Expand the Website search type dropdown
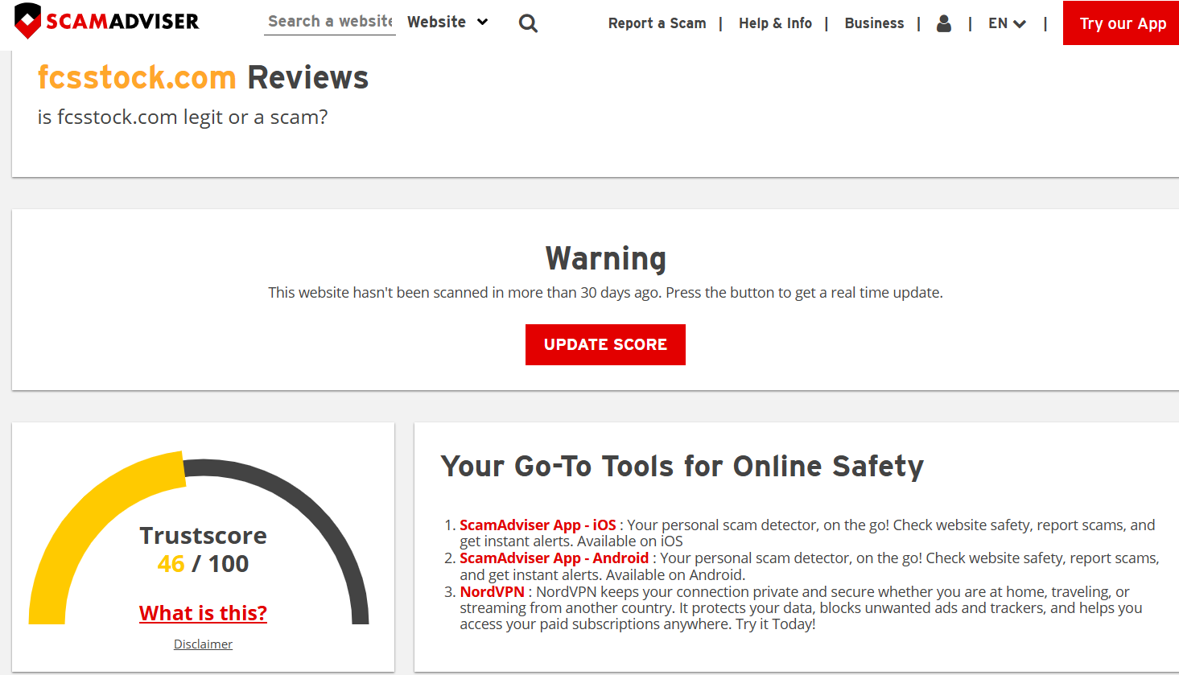The height and width of the screenshot is (675, 1179). (x=447, y=22)
